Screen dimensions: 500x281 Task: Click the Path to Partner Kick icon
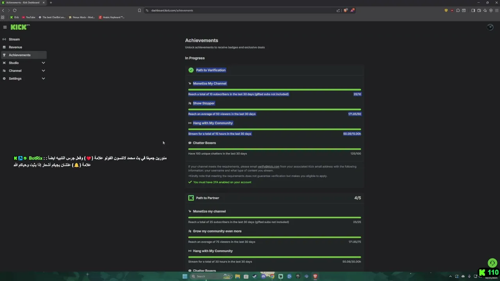point(191,198)
